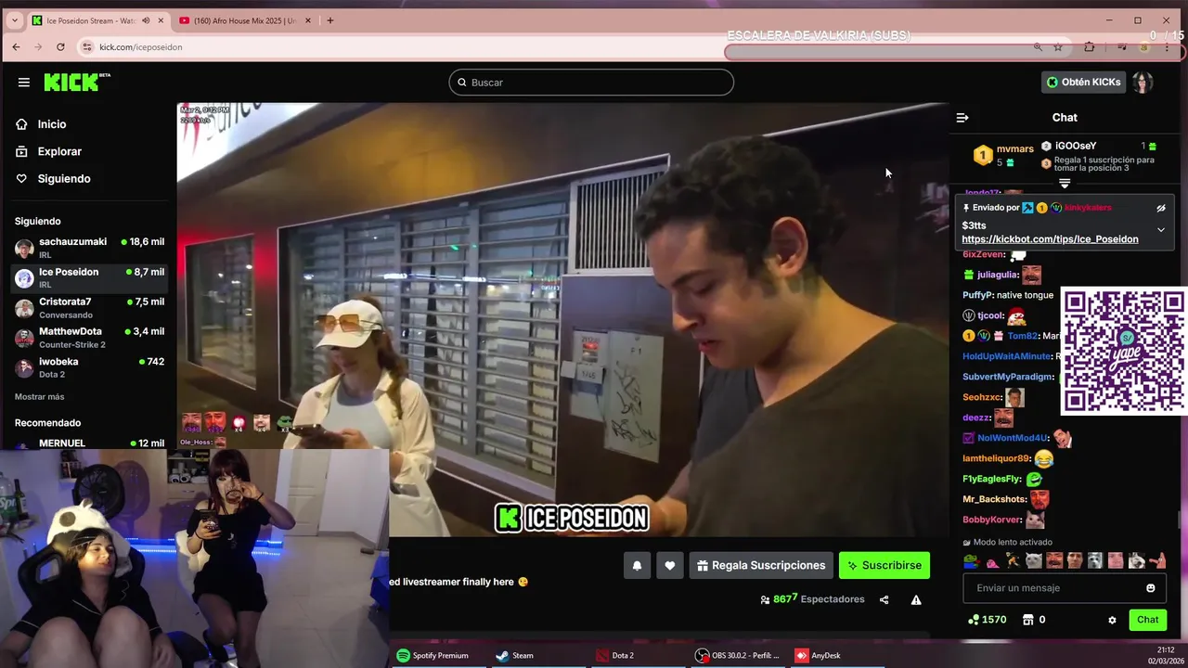The height and width of the screenshot is (668, 1188).
Task: Switch to the Afro House Mix tab
Action: tap(243, 20)
